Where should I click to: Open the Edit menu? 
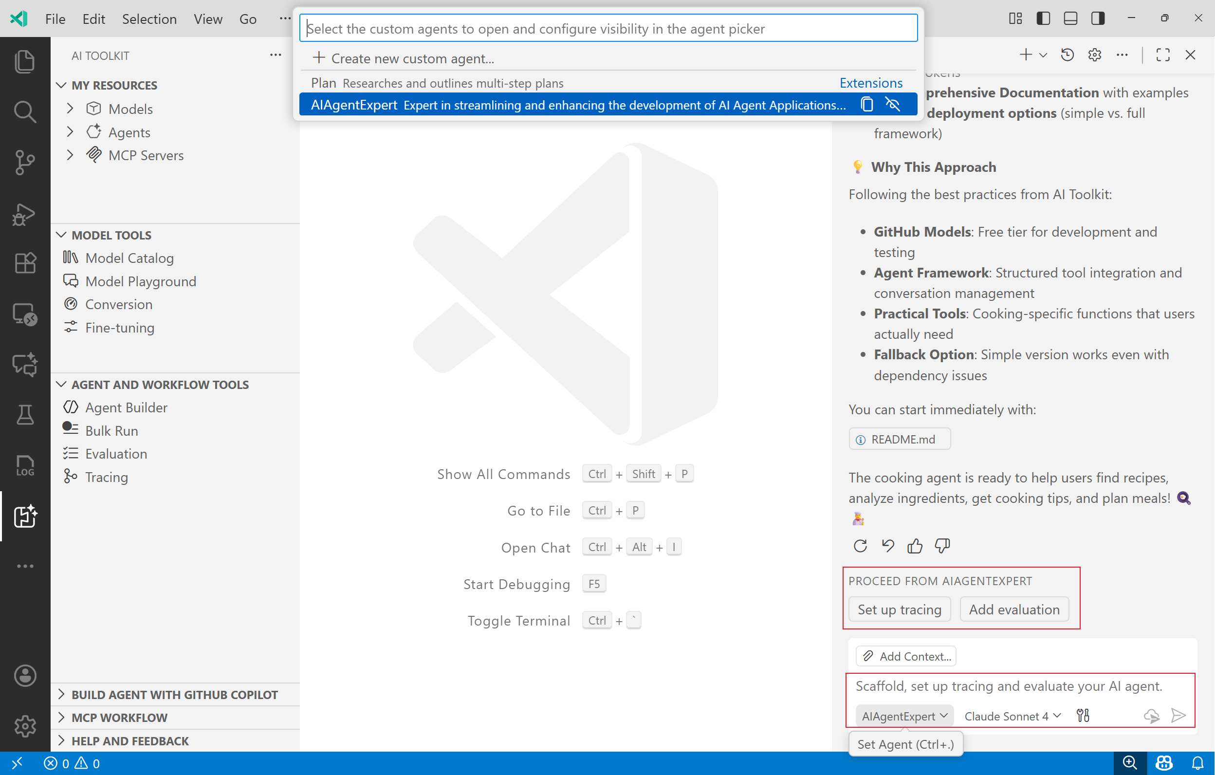coord(93,18)
